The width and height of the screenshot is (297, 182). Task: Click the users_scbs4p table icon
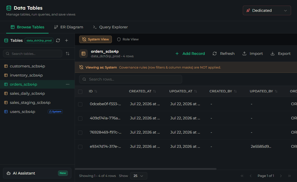[6, 112]
